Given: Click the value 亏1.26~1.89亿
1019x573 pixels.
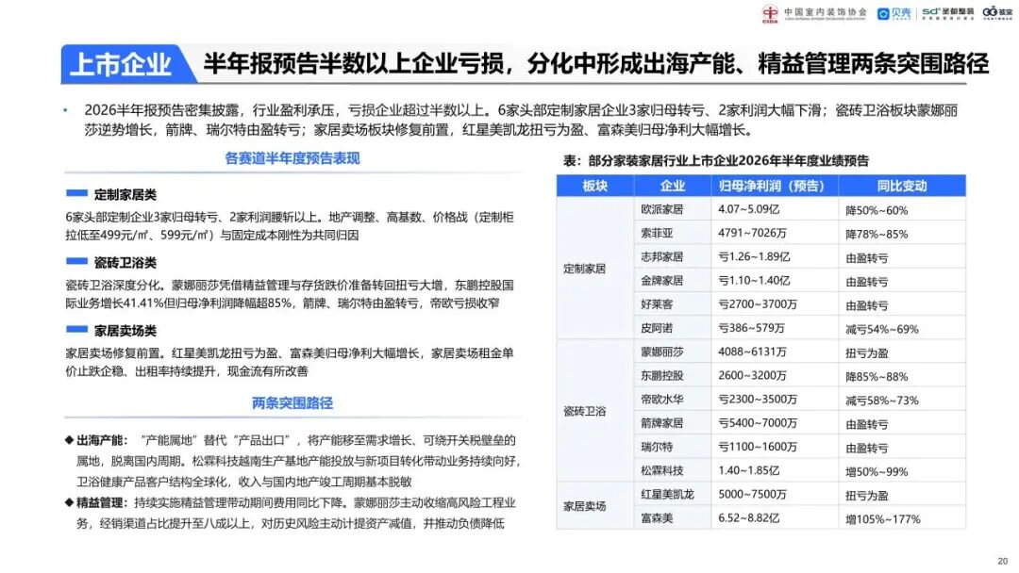Looking at the screenshot, I should tap(754, 257).
